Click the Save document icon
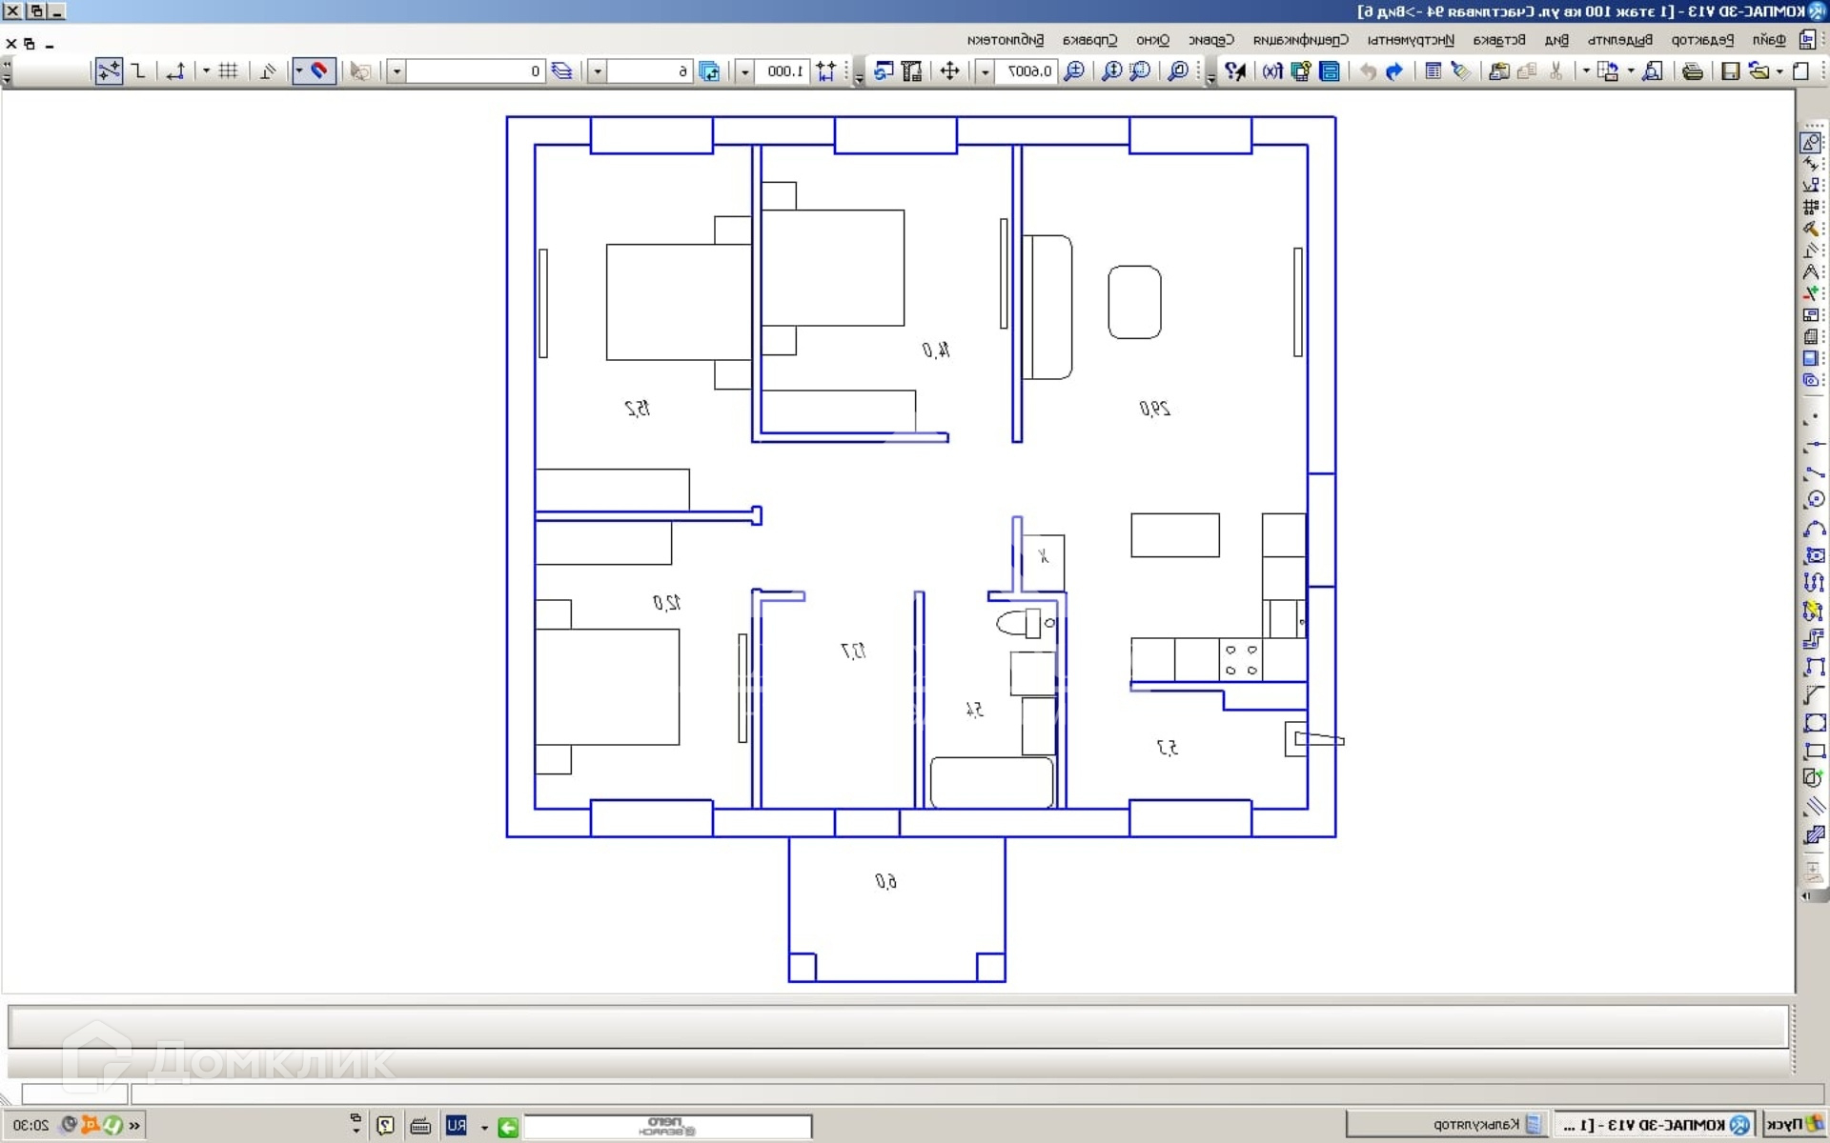 (x=1730, y=71)
